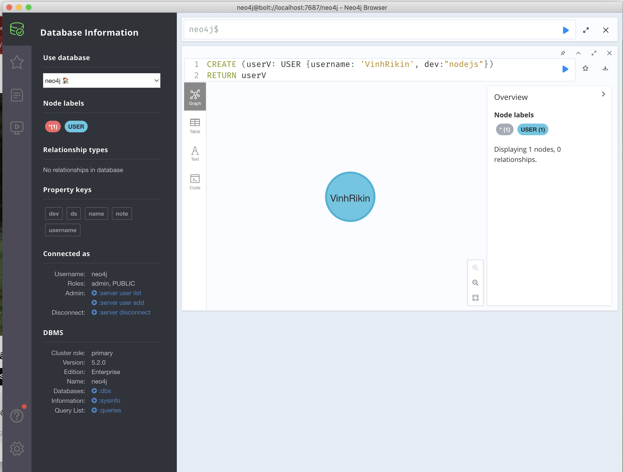Click the USER node label in sidebar
Screen dimensions: 623x472
pos(76,126)
